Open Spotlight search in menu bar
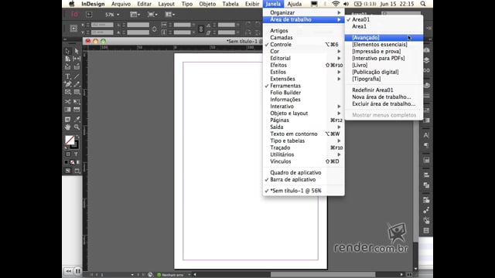Screen dimensions: 495x278 click(423, 4)
